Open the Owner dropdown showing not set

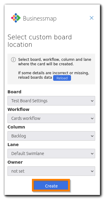(51, 171)
